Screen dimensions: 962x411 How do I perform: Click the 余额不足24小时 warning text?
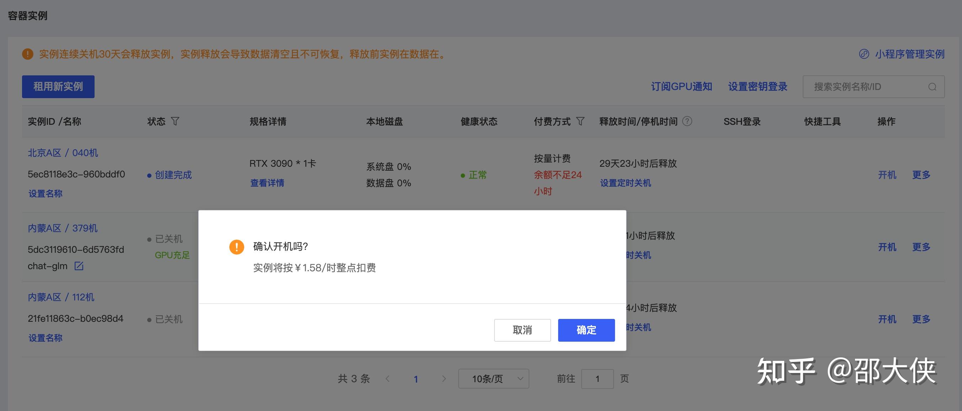pyautogui.click(x=557, y=183)
